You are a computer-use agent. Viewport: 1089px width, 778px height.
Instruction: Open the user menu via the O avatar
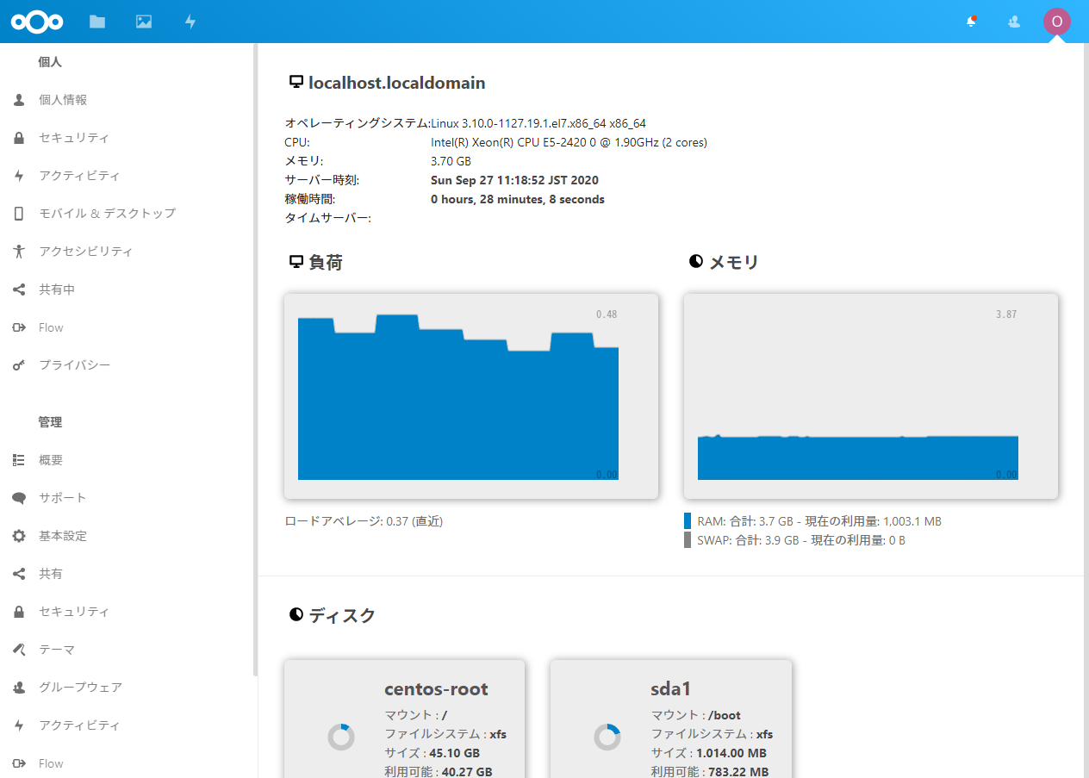(x=1057, y=22)
